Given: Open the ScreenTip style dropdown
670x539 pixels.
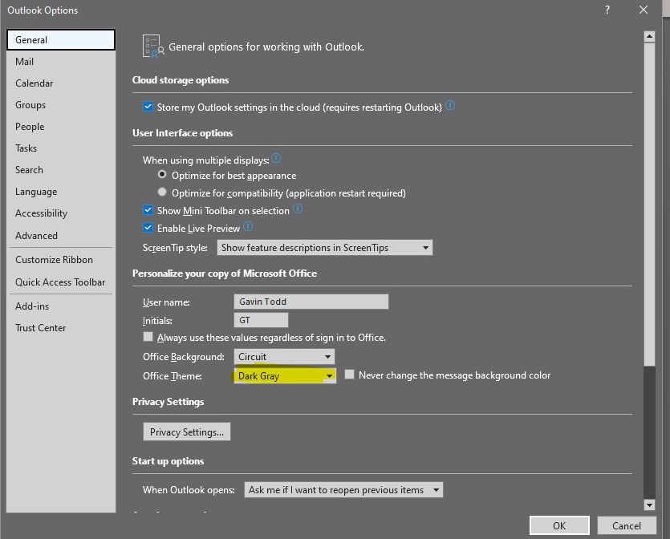Looking at the screenshot, I should (325, 248).
